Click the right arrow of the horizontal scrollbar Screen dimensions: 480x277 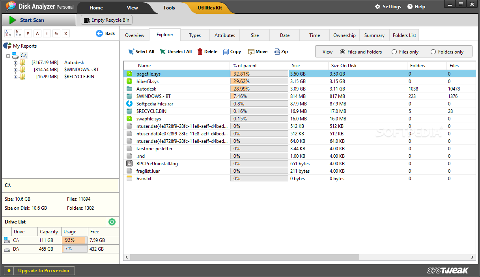[x=472, y=257]
